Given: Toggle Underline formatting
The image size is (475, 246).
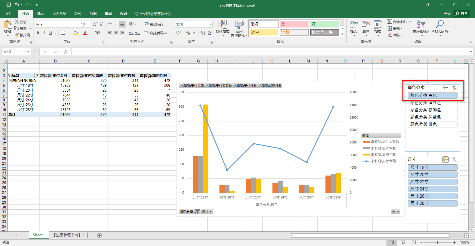Looking at the screenshot, I should click(50, 33).
